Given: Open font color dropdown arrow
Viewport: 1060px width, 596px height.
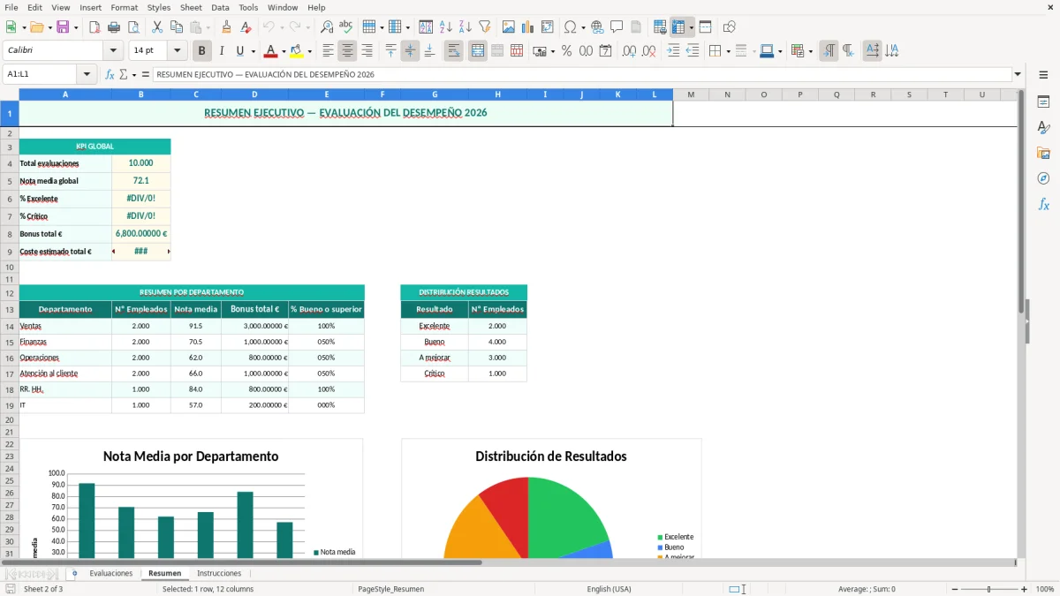Looking at the screenshot, I should pos(284,51).
